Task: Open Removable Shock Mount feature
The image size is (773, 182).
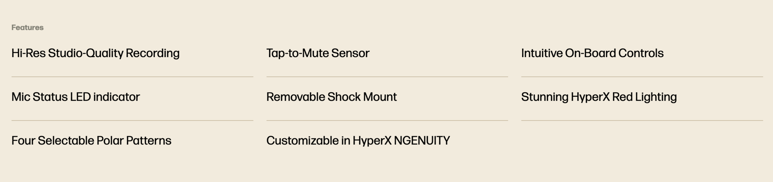Action: [331, 97]
